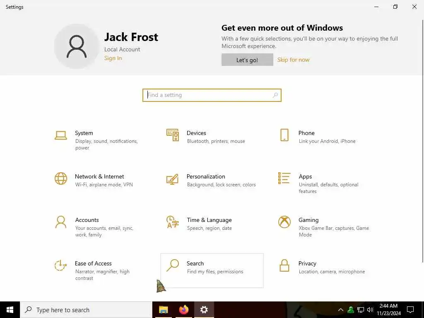Click 'Your accounts, email, sync, work, family' text

(104, 231)
